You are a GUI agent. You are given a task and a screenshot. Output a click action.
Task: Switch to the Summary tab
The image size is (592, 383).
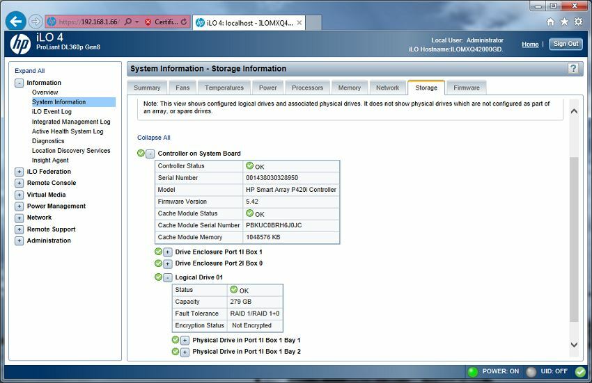tap(147, 88)
